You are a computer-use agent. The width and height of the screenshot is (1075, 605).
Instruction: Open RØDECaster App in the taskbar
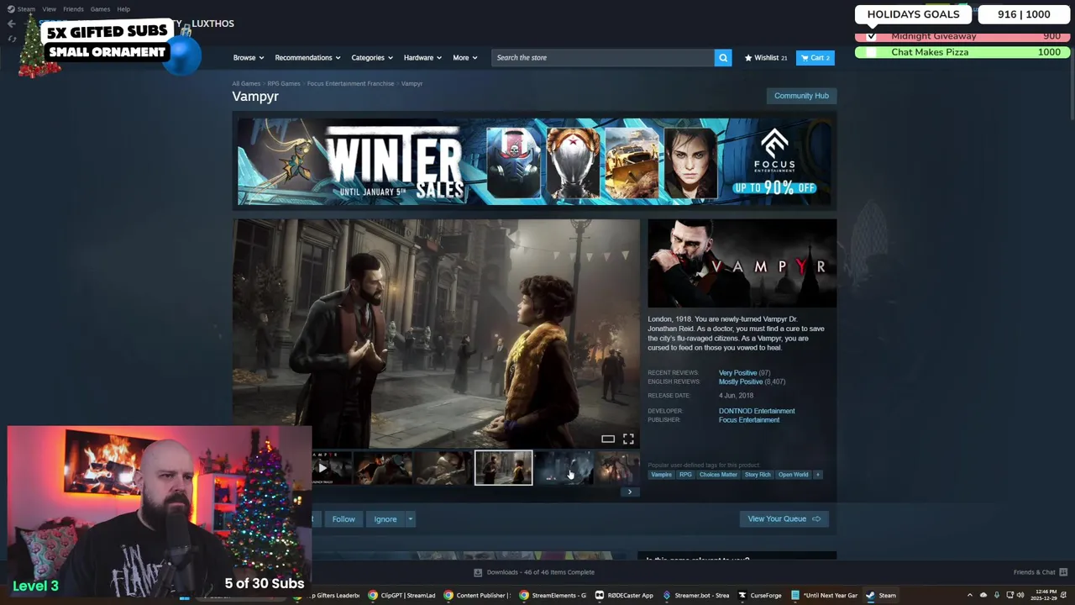[x=624, y=595]
